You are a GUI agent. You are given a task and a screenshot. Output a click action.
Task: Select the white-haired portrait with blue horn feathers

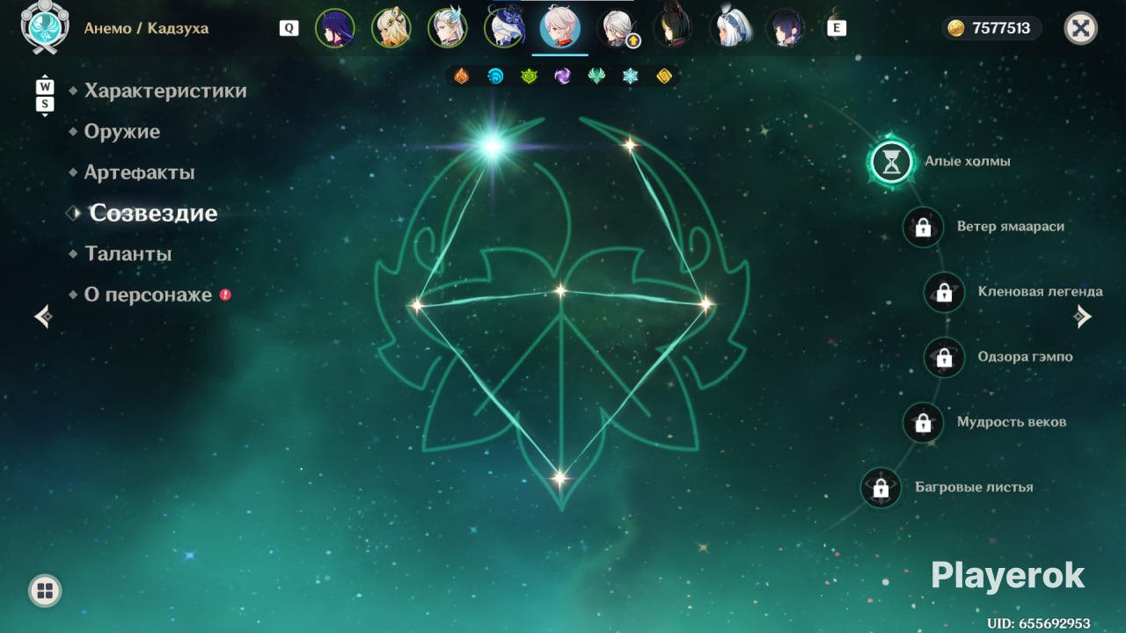coord(448,28)
